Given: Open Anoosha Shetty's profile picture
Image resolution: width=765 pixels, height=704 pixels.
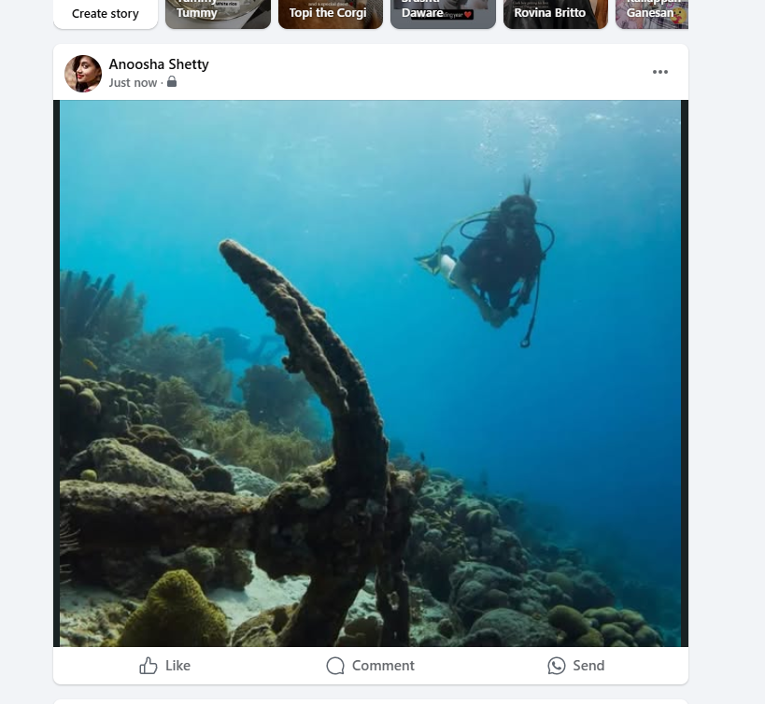Looking at the screenshot, I should click(x=83, y=74).
